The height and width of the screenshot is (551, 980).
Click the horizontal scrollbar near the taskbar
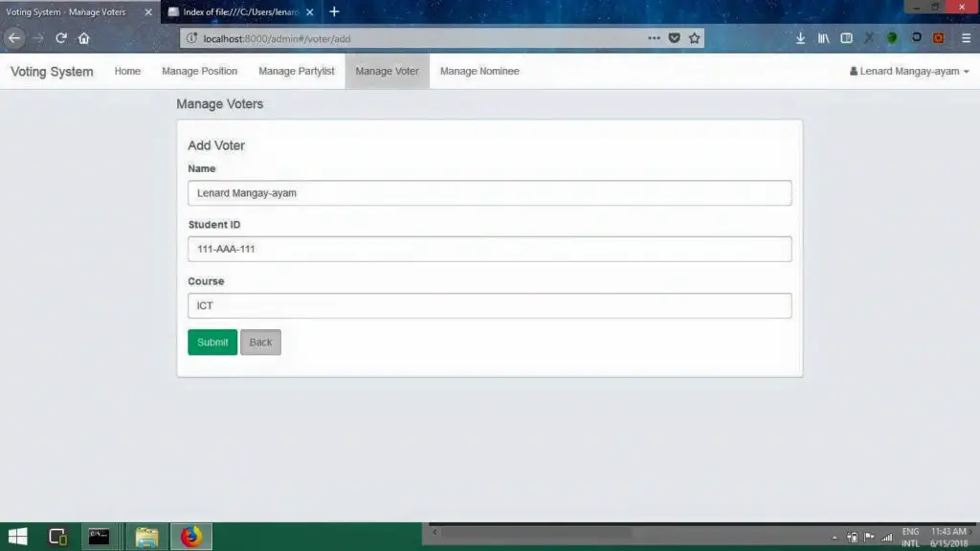pyautogui.click(x=536, y=531)
